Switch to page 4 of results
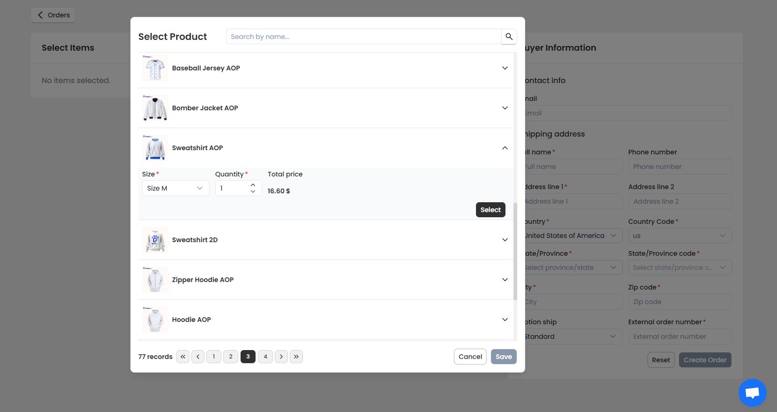This screenshot has width=777, height=412. [x=265, y=357]
